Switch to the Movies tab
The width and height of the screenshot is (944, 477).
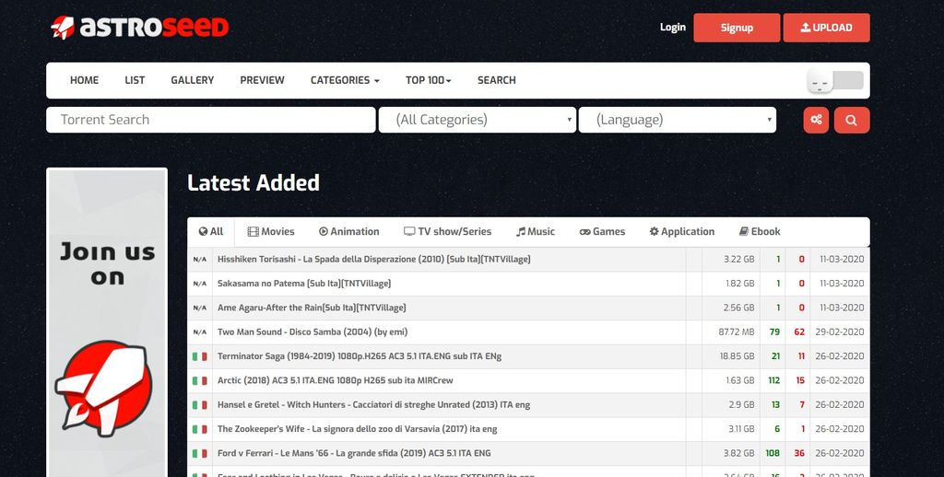(271, 231)
